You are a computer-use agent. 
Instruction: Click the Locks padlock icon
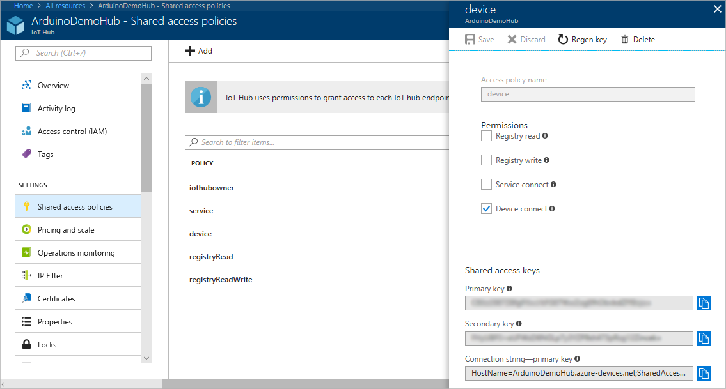pos(26,344)
